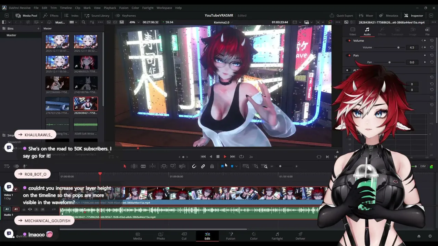Select the arrow Selection Mode tool
Screen dimensions: 438x246
tap(125, 166)
